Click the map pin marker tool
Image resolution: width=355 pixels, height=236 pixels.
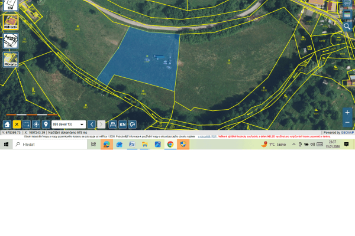pos(45,124)
